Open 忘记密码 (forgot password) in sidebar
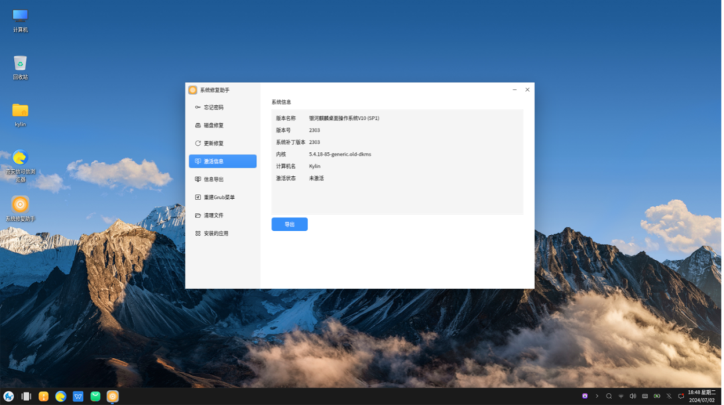Image resolution: width=724 pixels, height=405 pixels. coord(213,107)
